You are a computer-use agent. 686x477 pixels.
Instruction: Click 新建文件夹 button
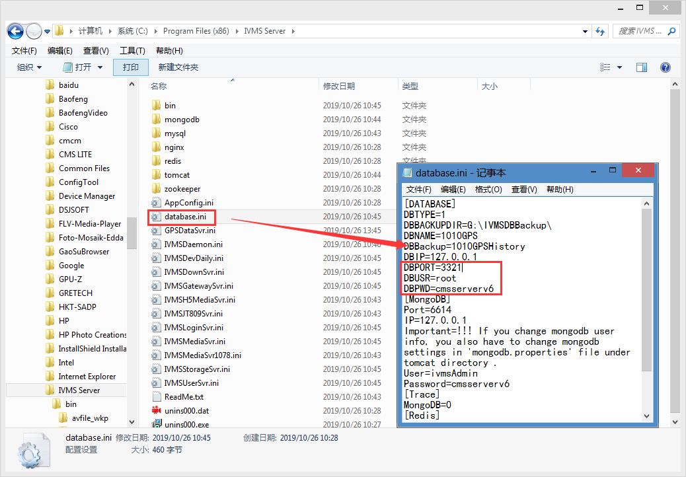coord(178,67)
